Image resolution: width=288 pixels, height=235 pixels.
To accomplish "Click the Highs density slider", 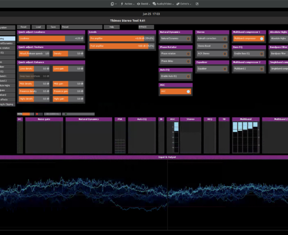I will [x=34, y=99].
